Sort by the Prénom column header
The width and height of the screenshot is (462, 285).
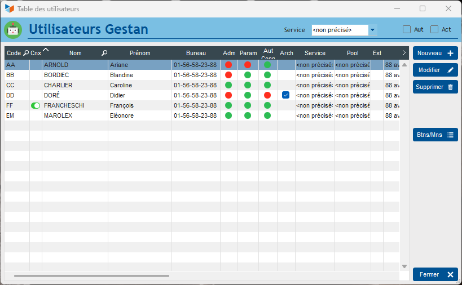(140, 53)
